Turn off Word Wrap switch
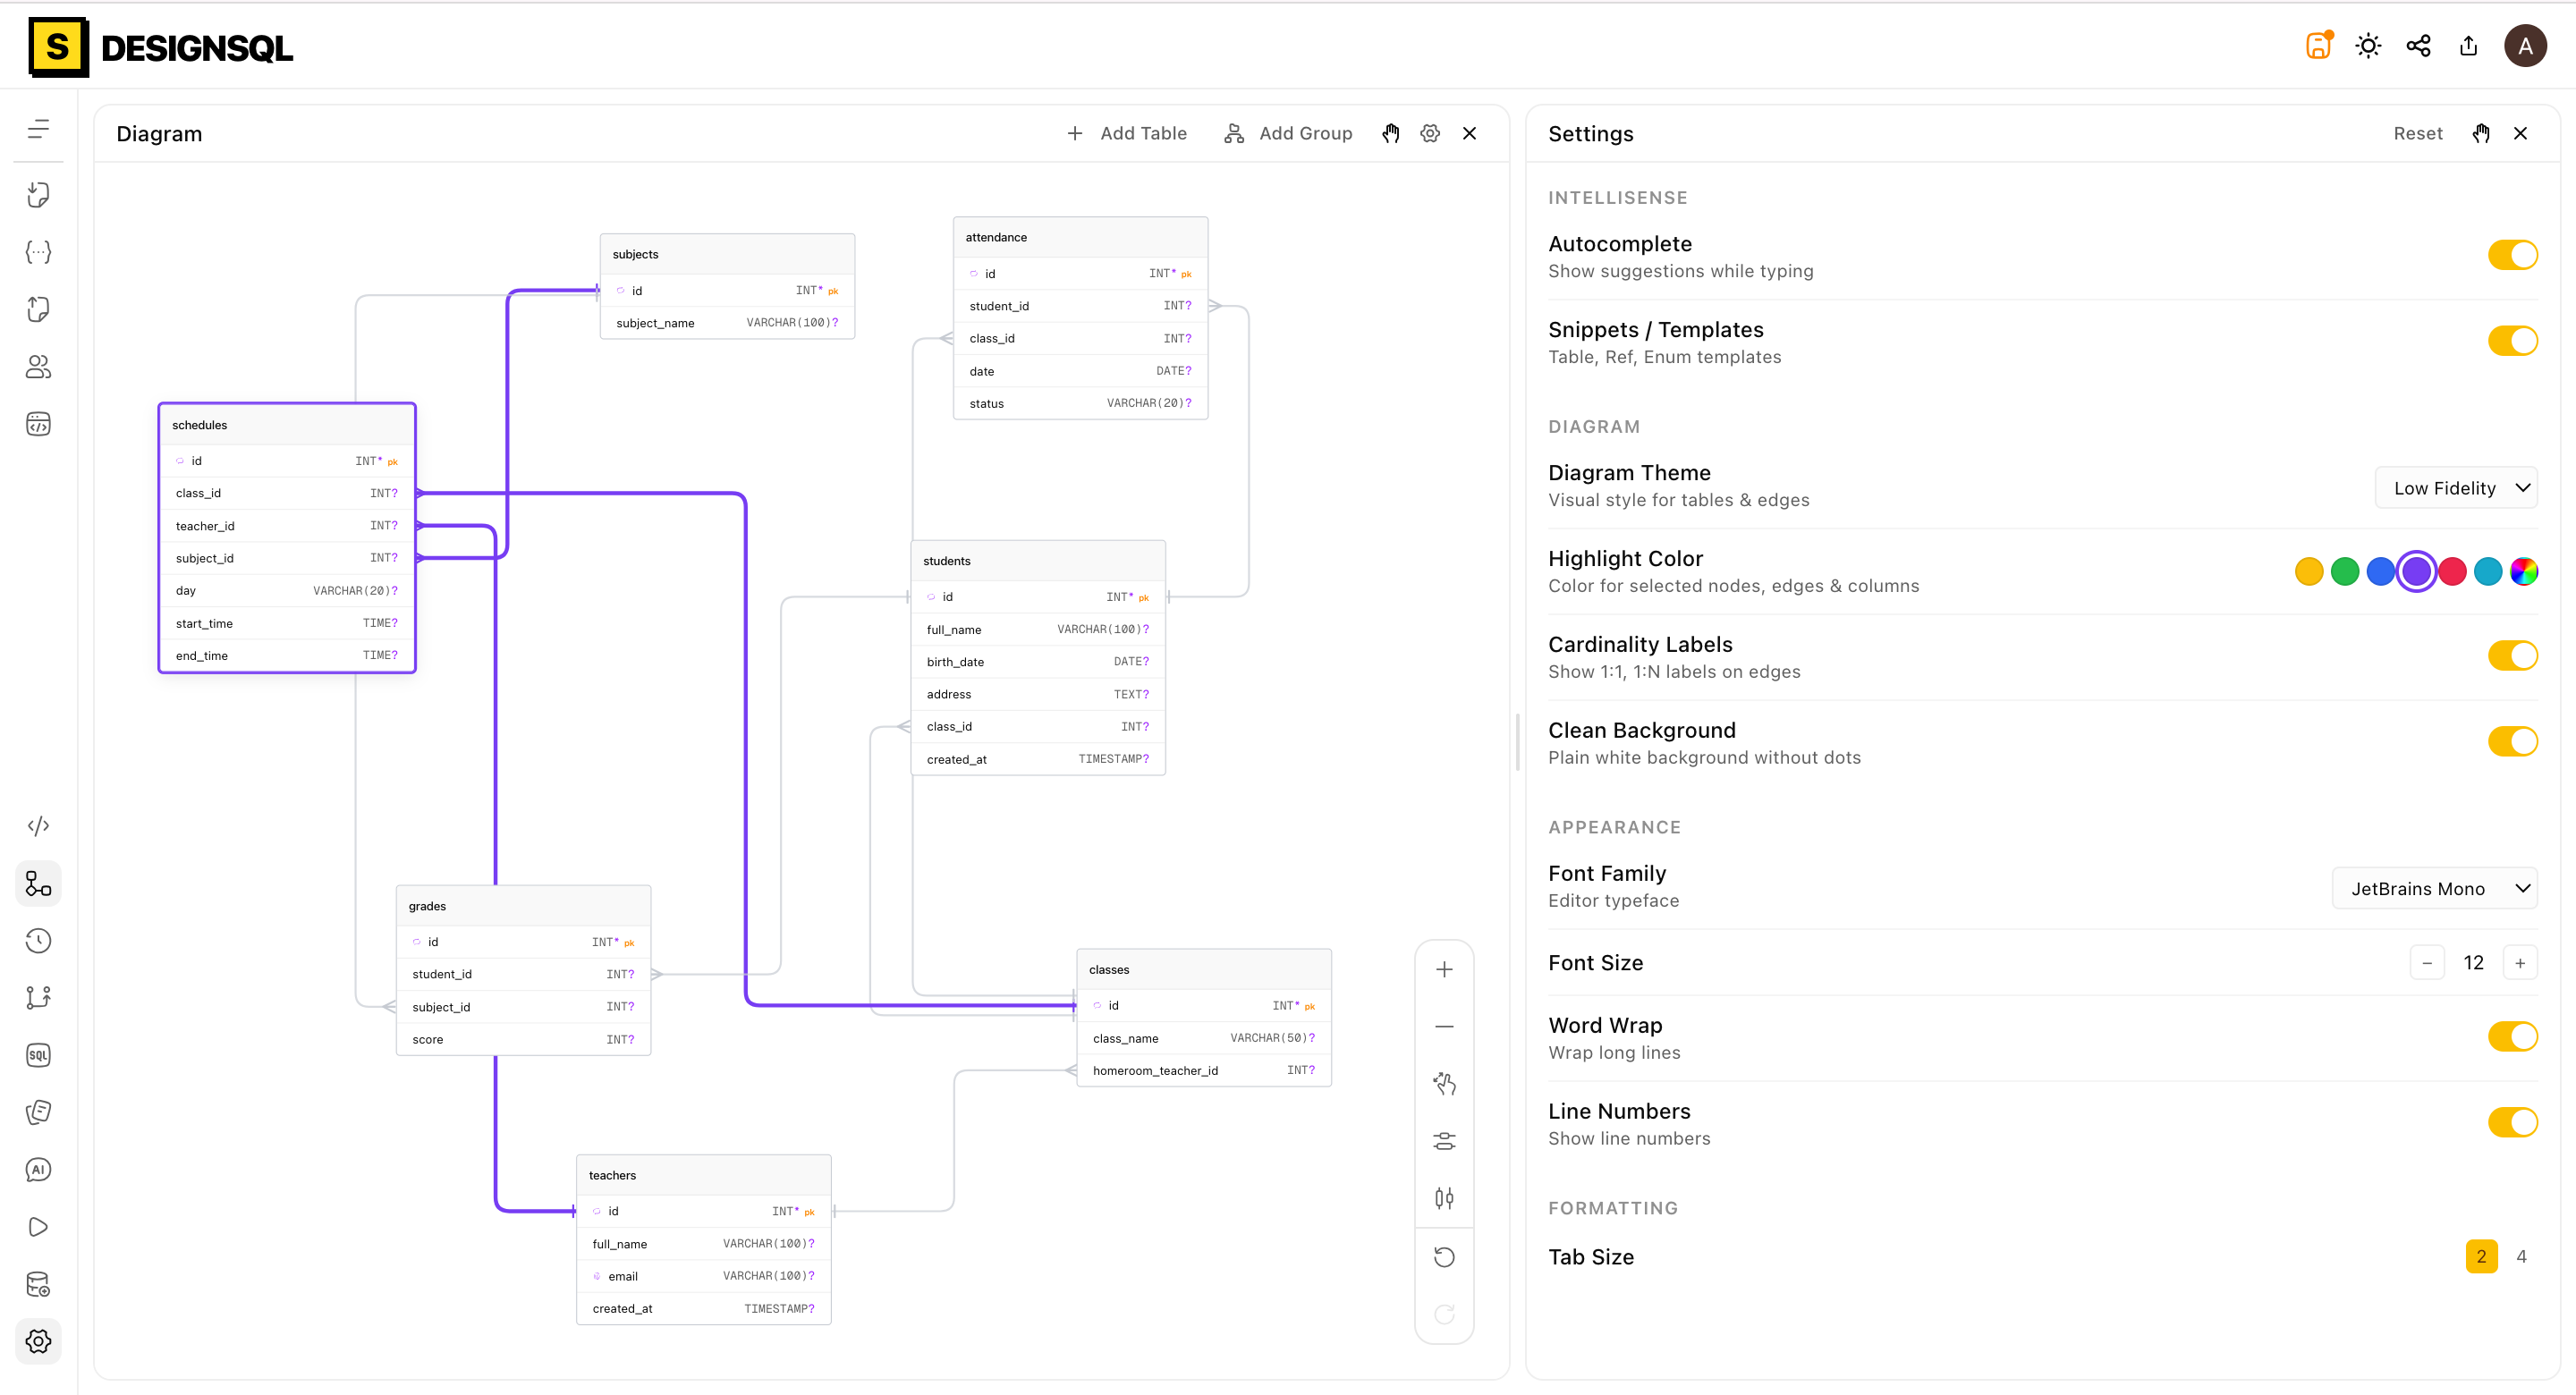The height and width of the screenshot is (1395, 2576). [2512, 1037]
